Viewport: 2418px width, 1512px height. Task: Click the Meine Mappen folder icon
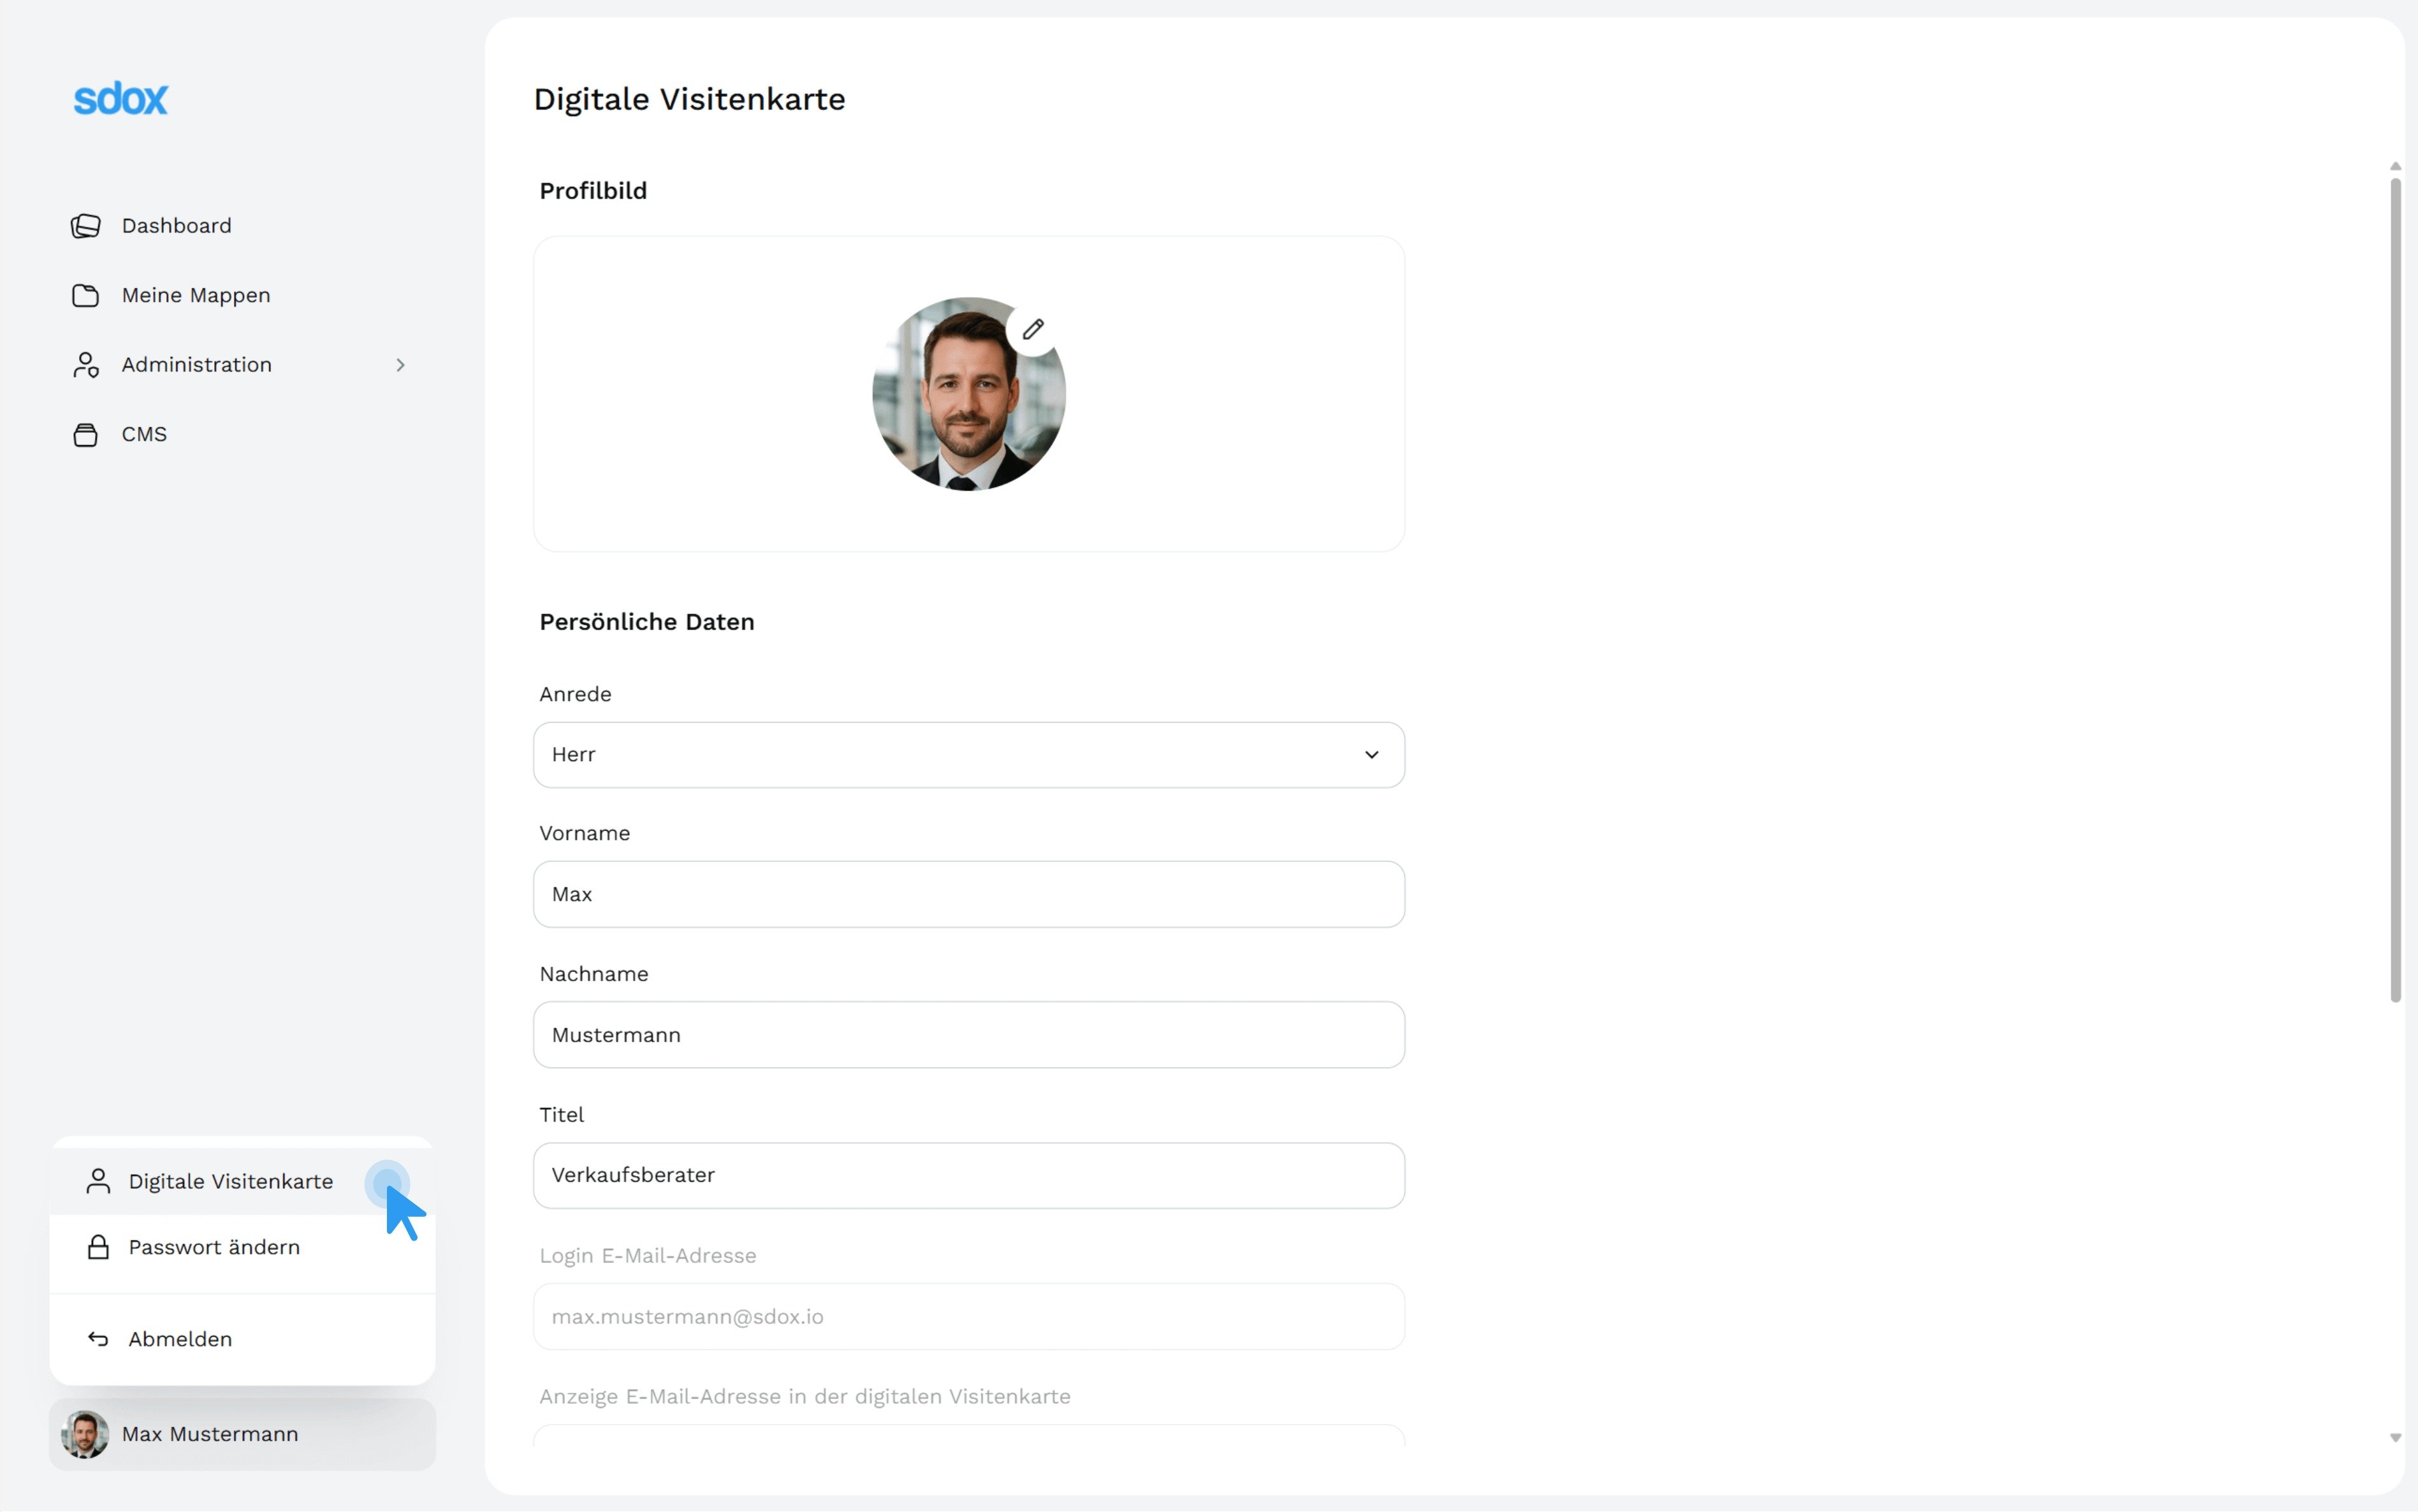click(x=86, y=295)
